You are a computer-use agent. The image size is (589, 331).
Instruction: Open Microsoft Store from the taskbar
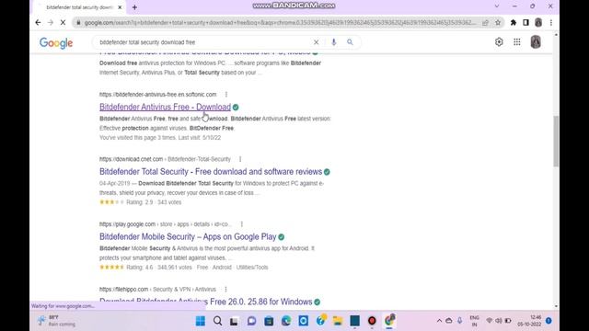point(269,321)
